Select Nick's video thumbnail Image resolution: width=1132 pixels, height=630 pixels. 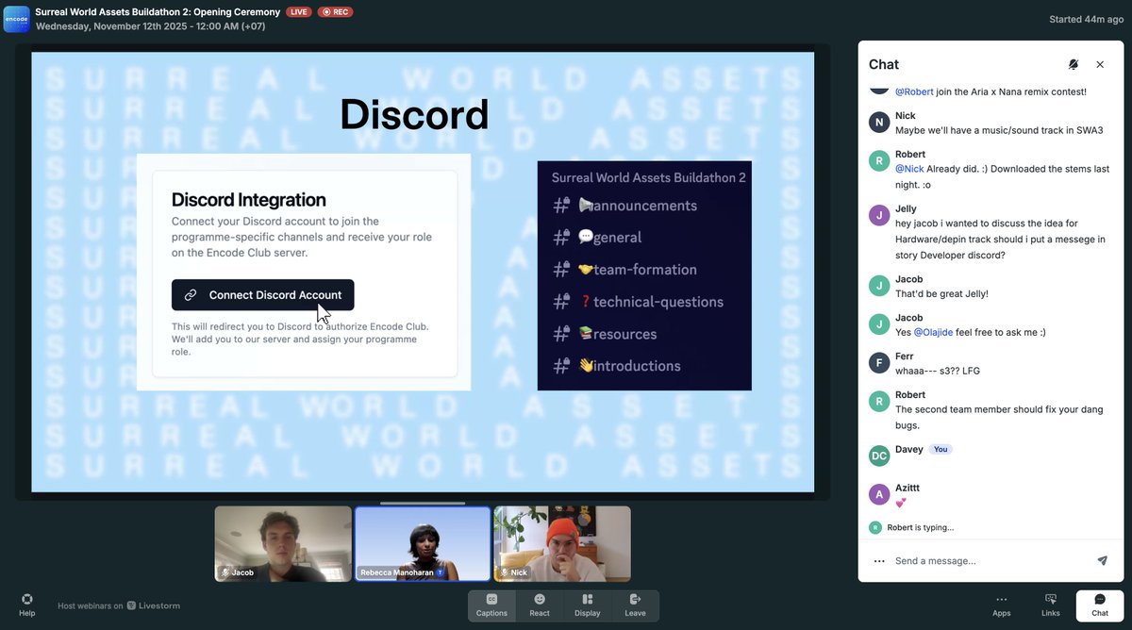pyautogui.click(x=562, y=543)
